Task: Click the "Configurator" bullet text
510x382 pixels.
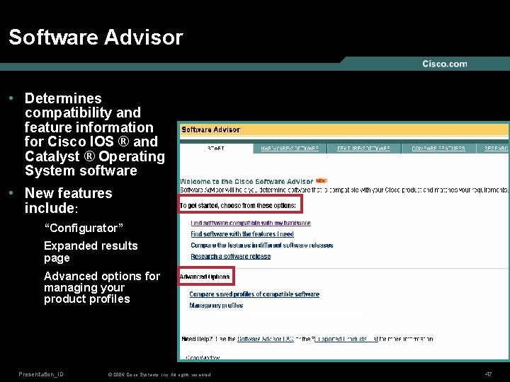Action: tap(84, 228)
